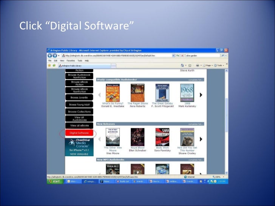Screen dimensions: 275x206
Task: Open the Home button dropdown arrow
Action: click(x=185, y=66)
